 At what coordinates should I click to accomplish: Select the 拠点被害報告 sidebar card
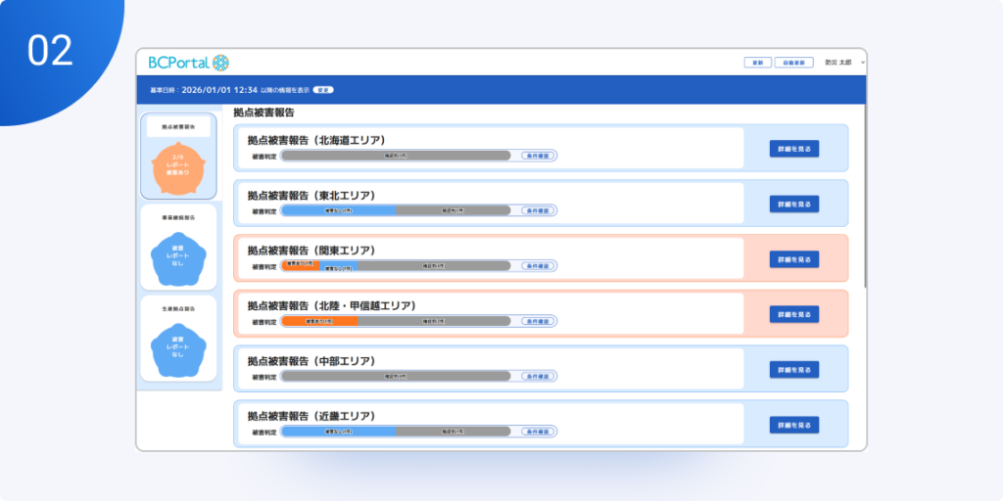coord(178,157)
